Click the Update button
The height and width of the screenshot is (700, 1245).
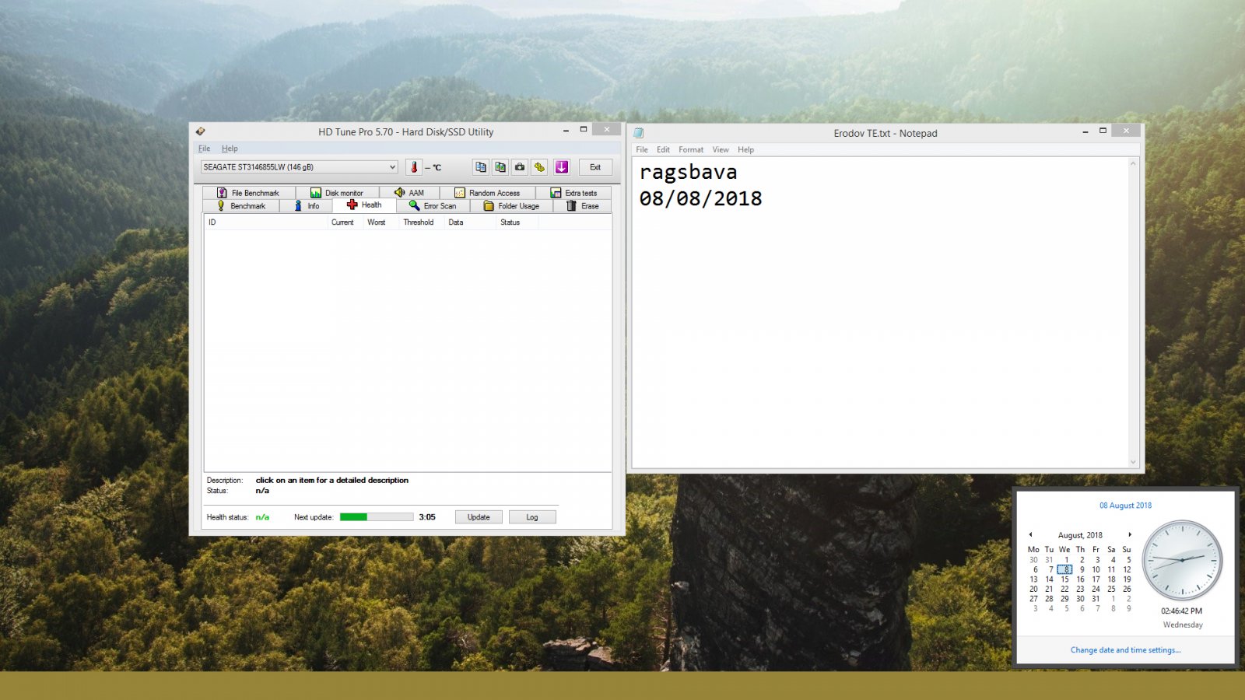click(x=479, y=517)
